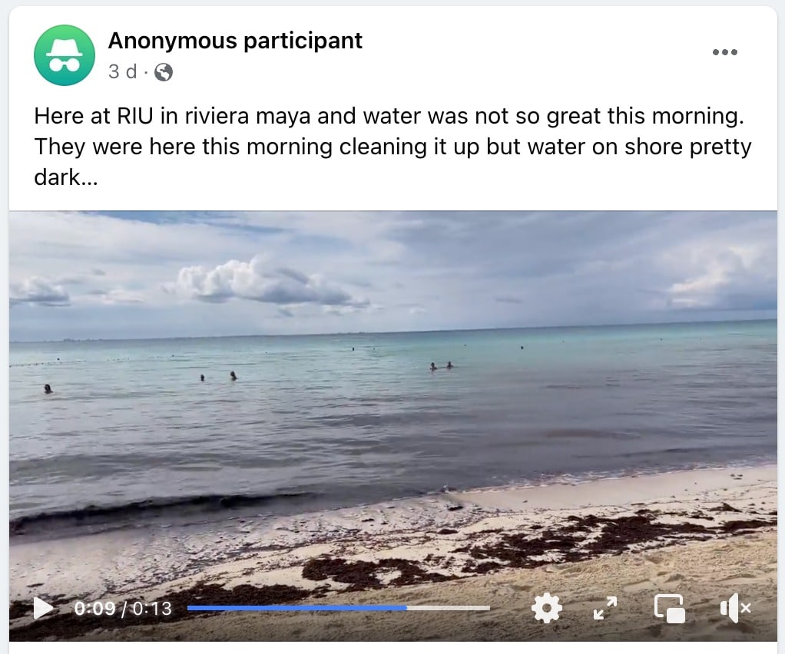The width and height of the screenshot is (785, 654).
Task: Play the beach video
Action: pos(44,609)
